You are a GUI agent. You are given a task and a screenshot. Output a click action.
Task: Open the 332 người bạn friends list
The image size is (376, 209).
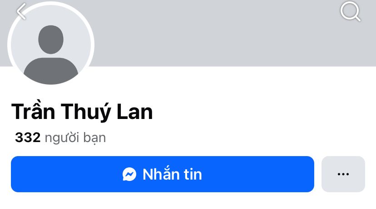(x=60, y=138)
